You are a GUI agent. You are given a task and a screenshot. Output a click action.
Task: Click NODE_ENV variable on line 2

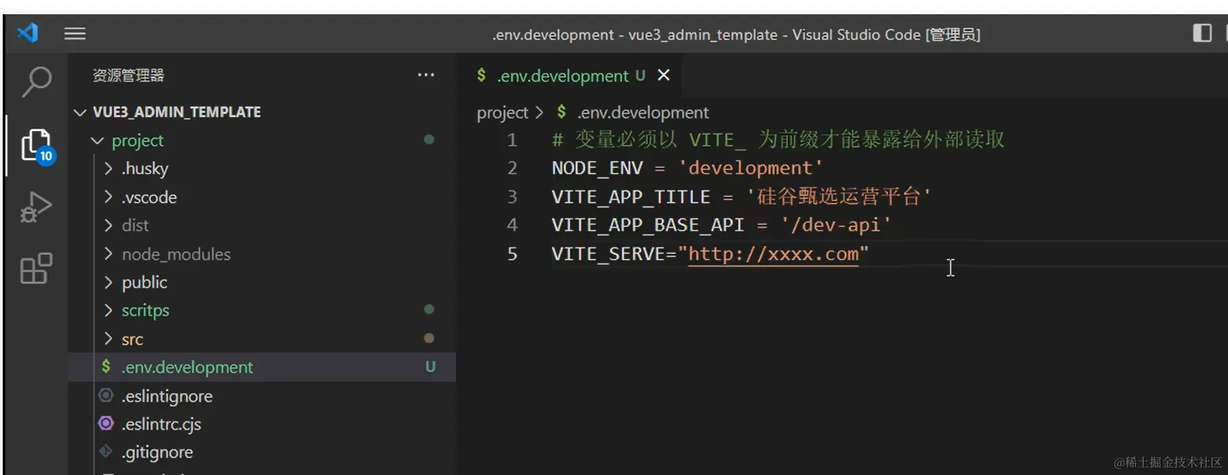(x=597, y=168)
